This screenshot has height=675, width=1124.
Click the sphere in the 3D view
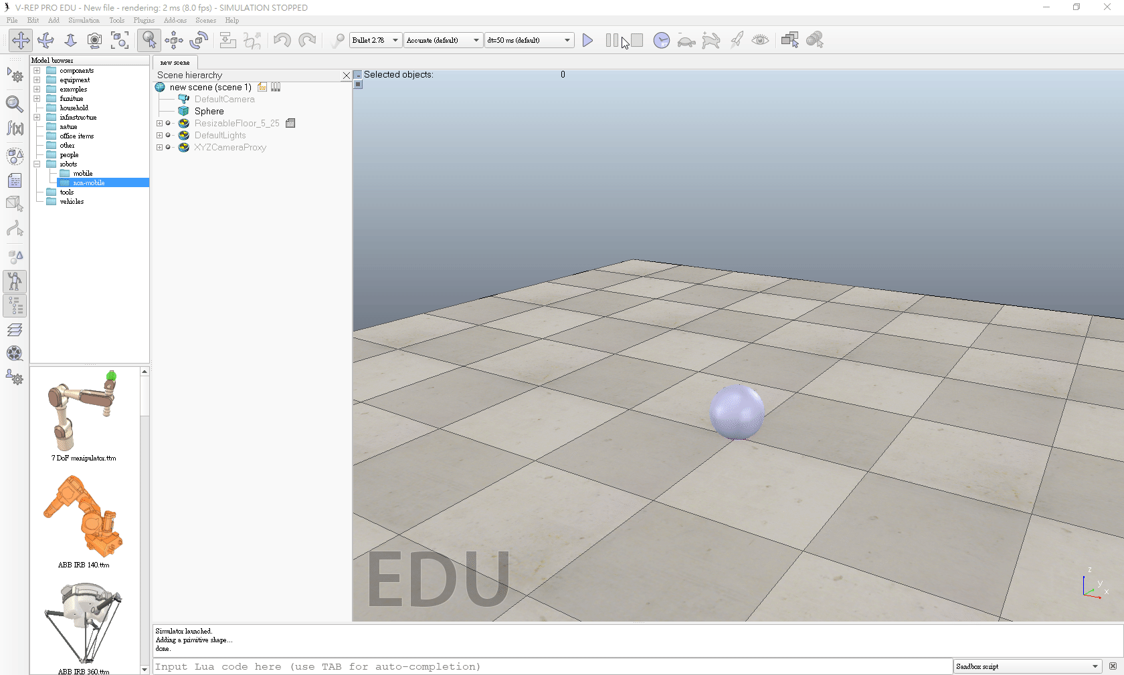[737, 412]
